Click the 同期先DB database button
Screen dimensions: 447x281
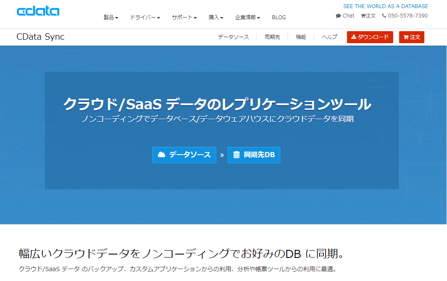pyautogui.click(x=254, y=155)
